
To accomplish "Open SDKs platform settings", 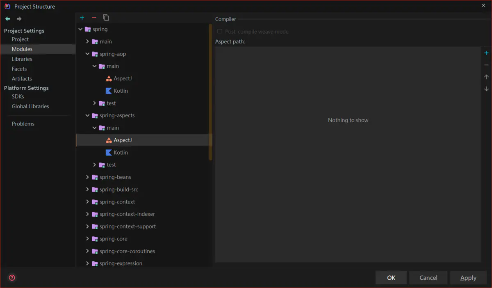I will pos(18,96).
